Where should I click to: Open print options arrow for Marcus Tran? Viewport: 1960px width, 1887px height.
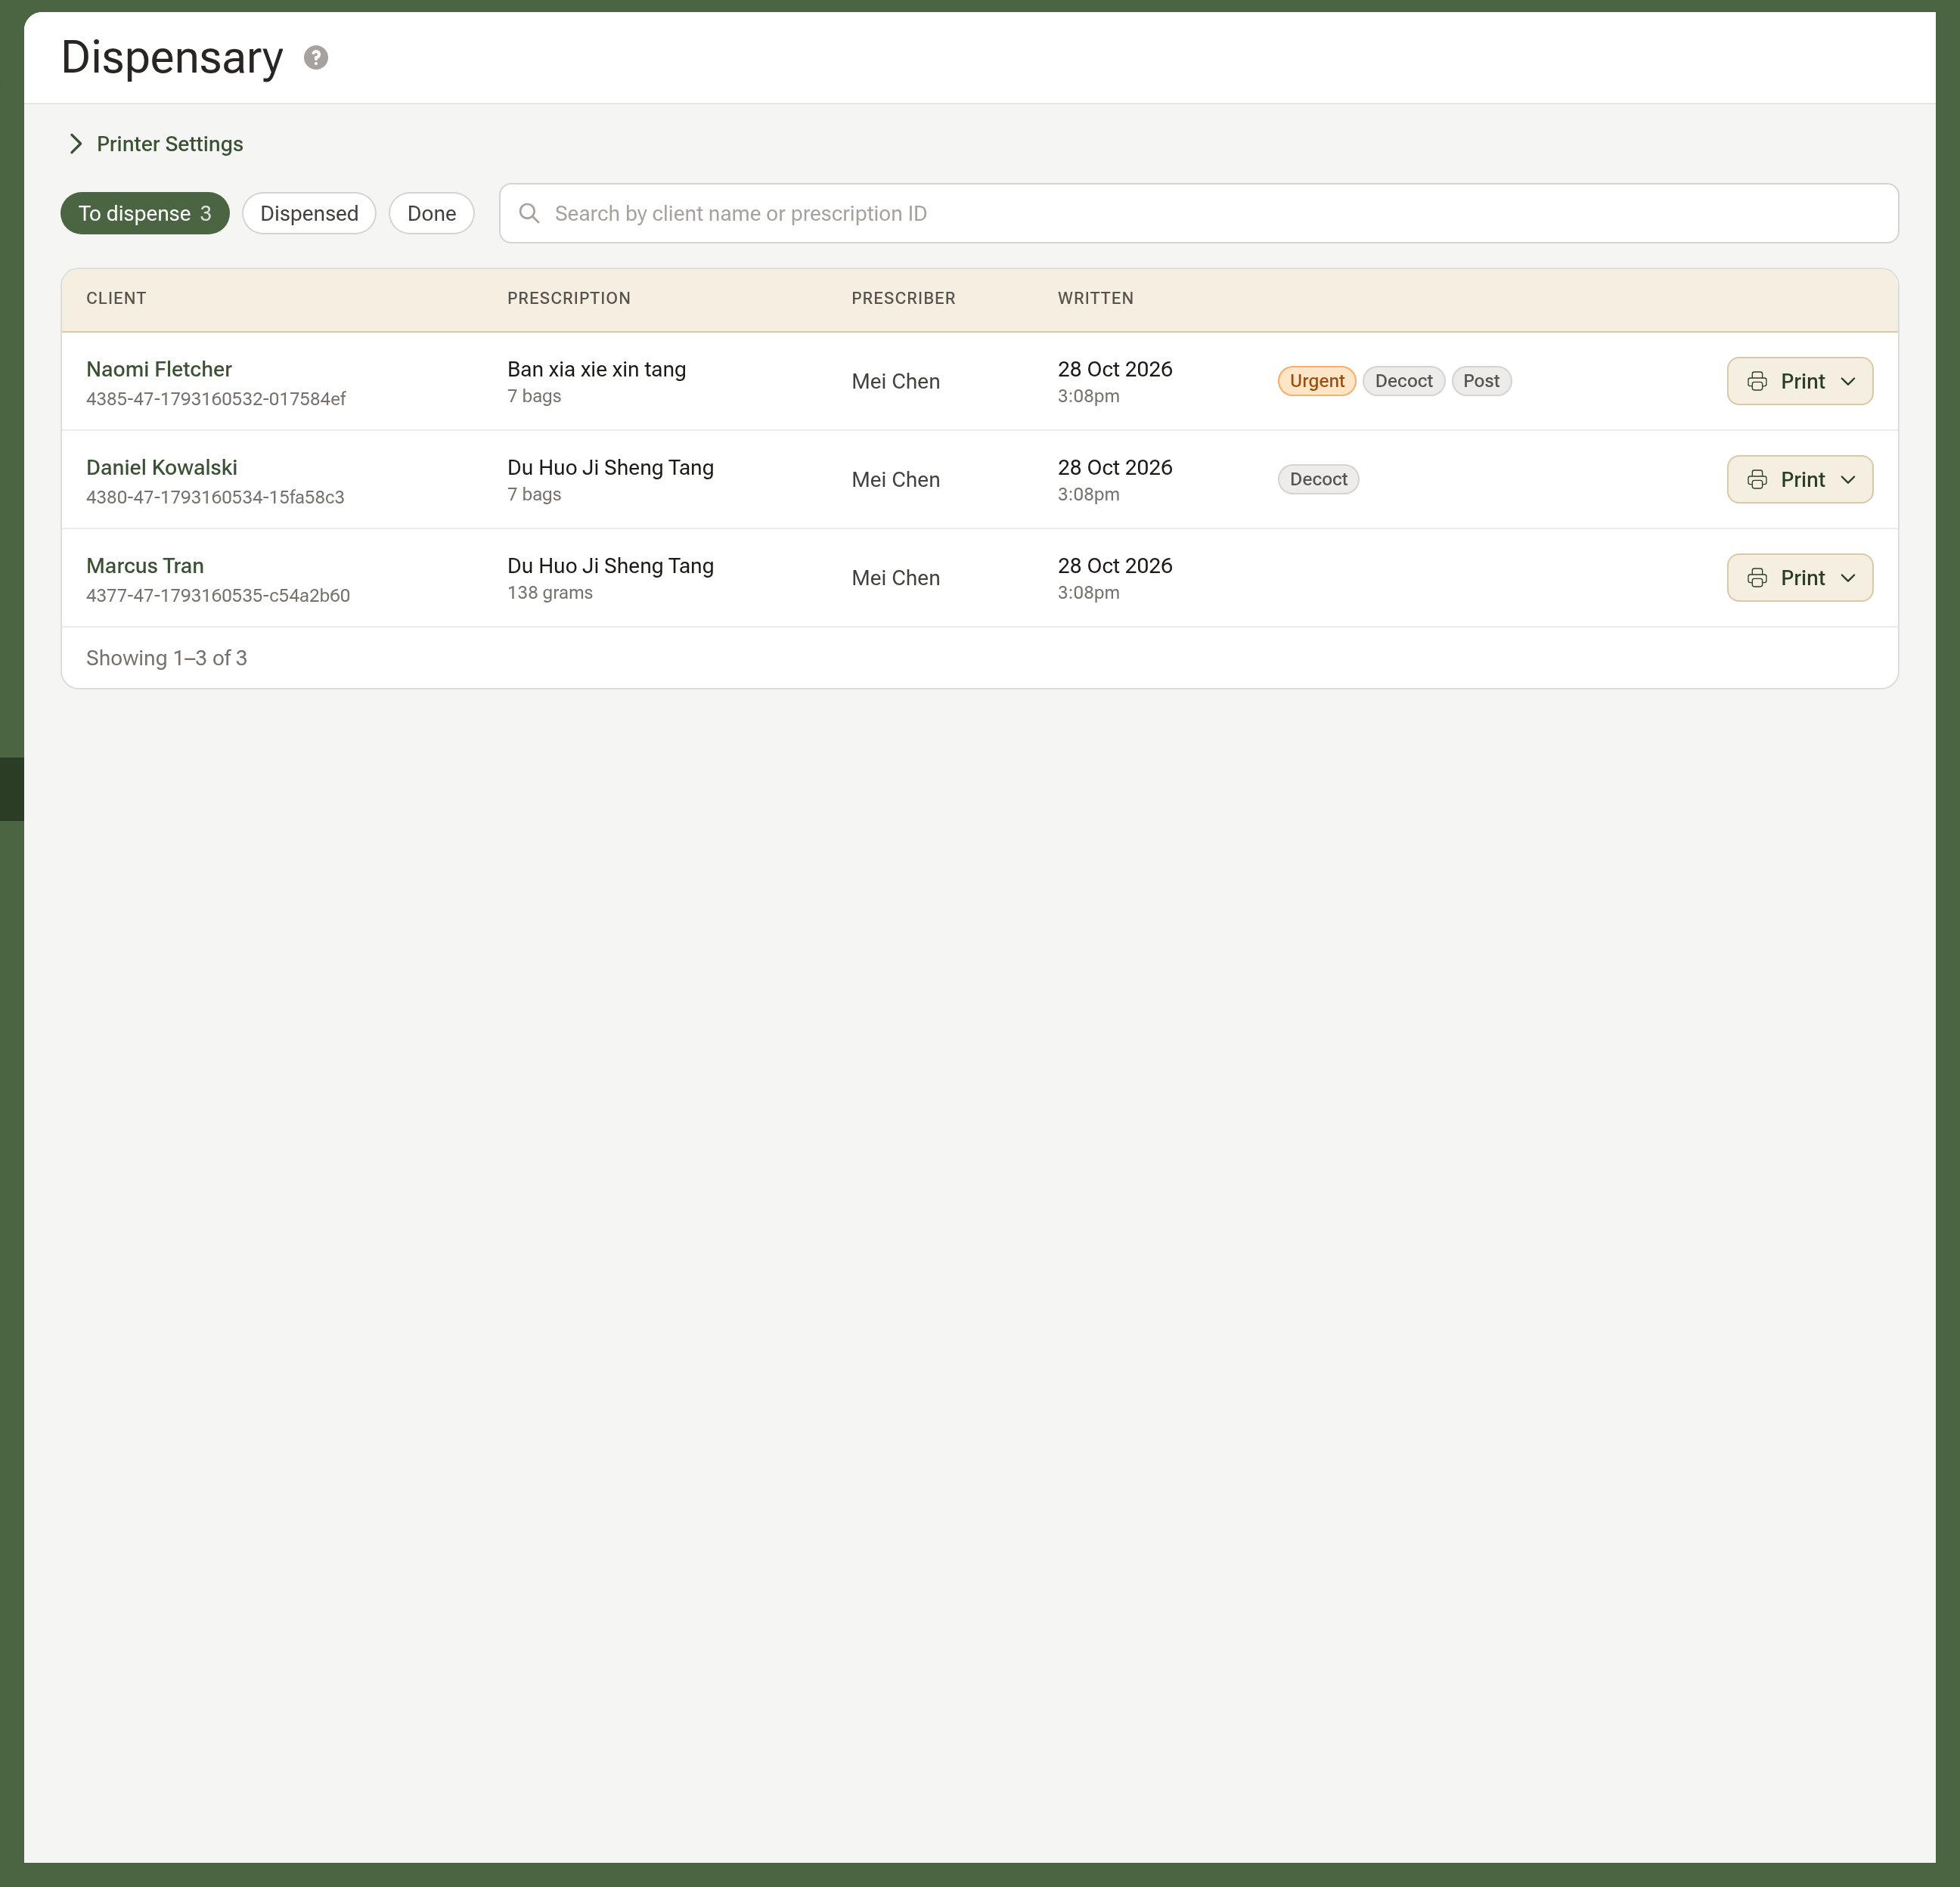[1848, 577]
